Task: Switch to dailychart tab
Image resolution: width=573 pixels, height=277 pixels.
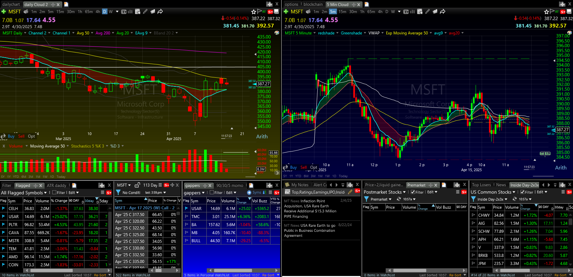Action: point(11,4)
